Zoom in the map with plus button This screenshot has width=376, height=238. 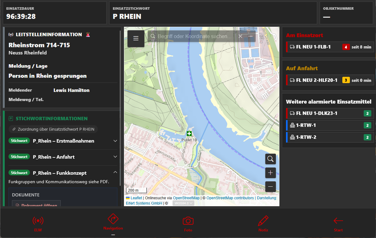270,173
